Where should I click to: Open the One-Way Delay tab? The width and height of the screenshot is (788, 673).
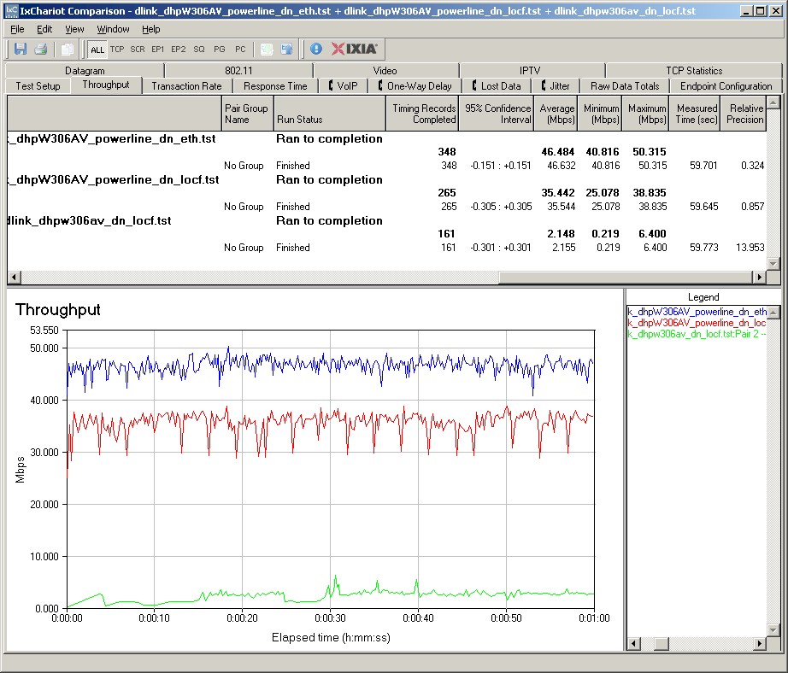tap(415, 86)
